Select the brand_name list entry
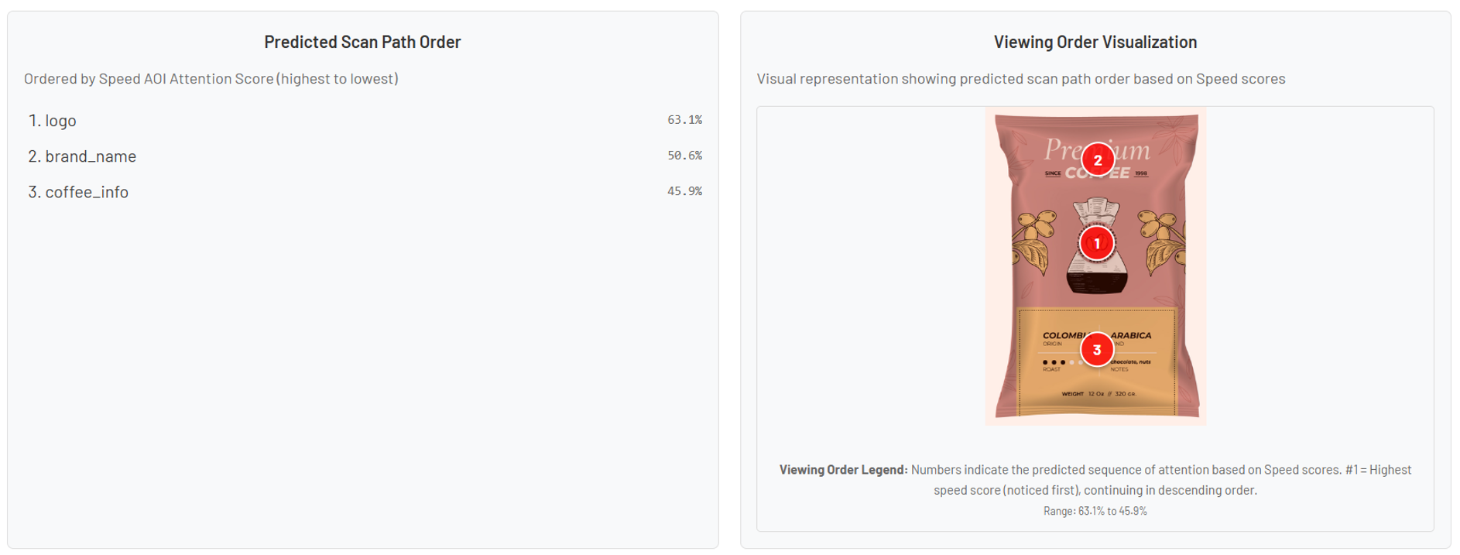1460x555 pixels. coord(365,156)
